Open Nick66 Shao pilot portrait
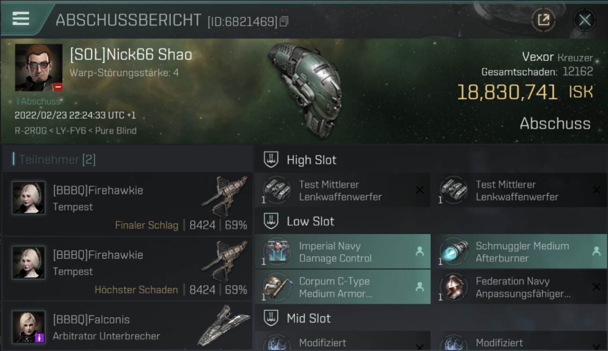The height and width of the screenshot is (351, 608). click(x=39, y=67)
